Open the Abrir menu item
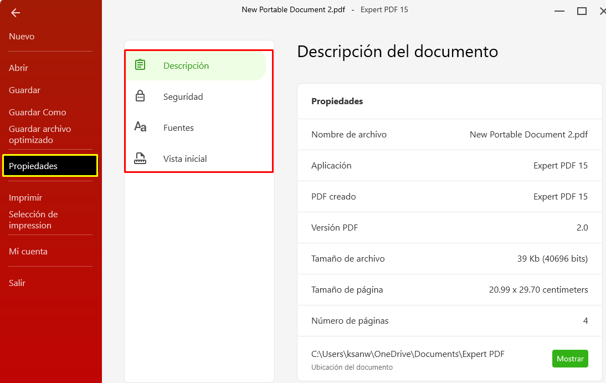The height and width of the screenshot is (383, 606). (x=18, y=68)
